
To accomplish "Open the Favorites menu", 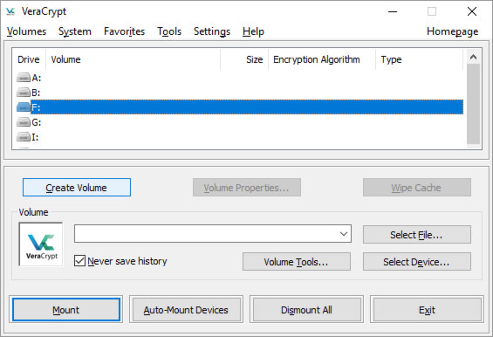I will point(124,31).
